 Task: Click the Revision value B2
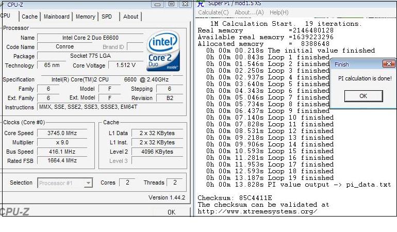170,98
